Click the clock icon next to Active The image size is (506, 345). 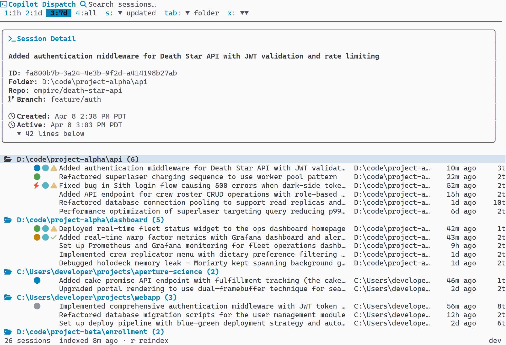[12, 125]
